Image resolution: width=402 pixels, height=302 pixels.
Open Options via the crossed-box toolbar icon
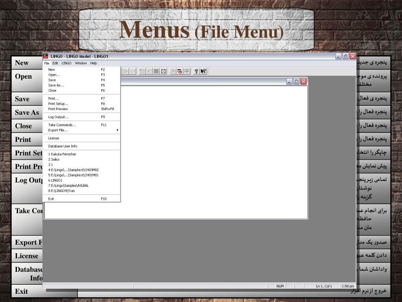[163, 71]
